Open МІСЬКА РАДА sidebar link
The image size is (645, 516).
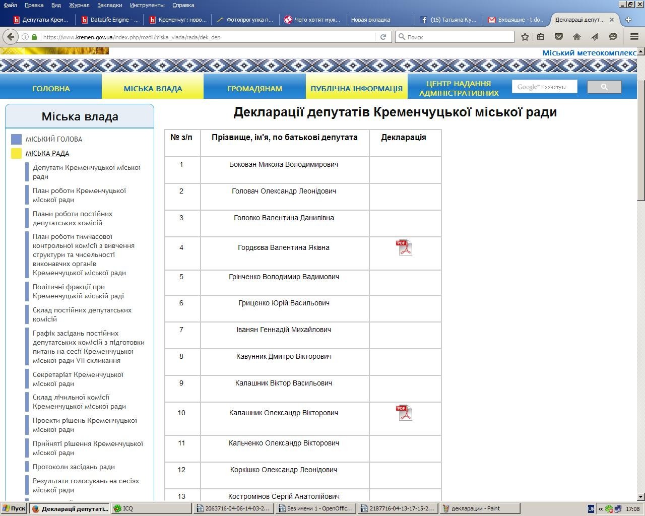[47, 153]
